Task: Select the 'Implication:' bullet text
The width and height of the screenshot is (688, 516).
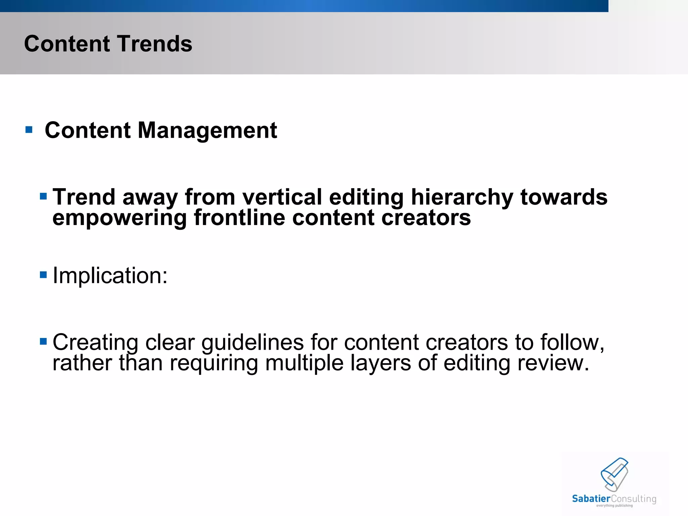Action: [110, 275]
